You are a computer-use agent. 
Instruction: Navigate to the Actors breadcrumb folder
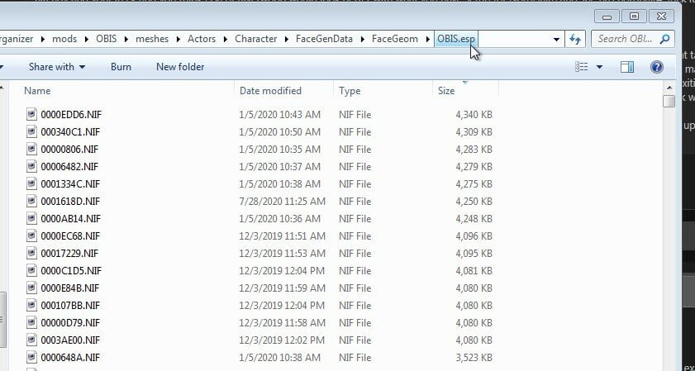point(202,39)
